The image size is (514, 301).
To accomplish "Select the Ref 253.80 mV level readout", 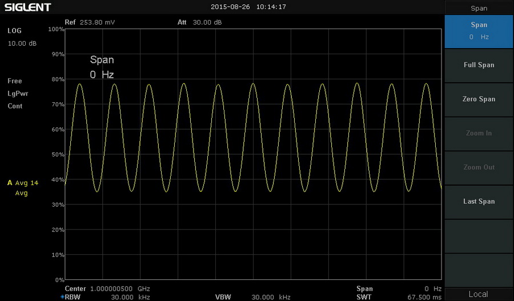I will click(89, 23).
